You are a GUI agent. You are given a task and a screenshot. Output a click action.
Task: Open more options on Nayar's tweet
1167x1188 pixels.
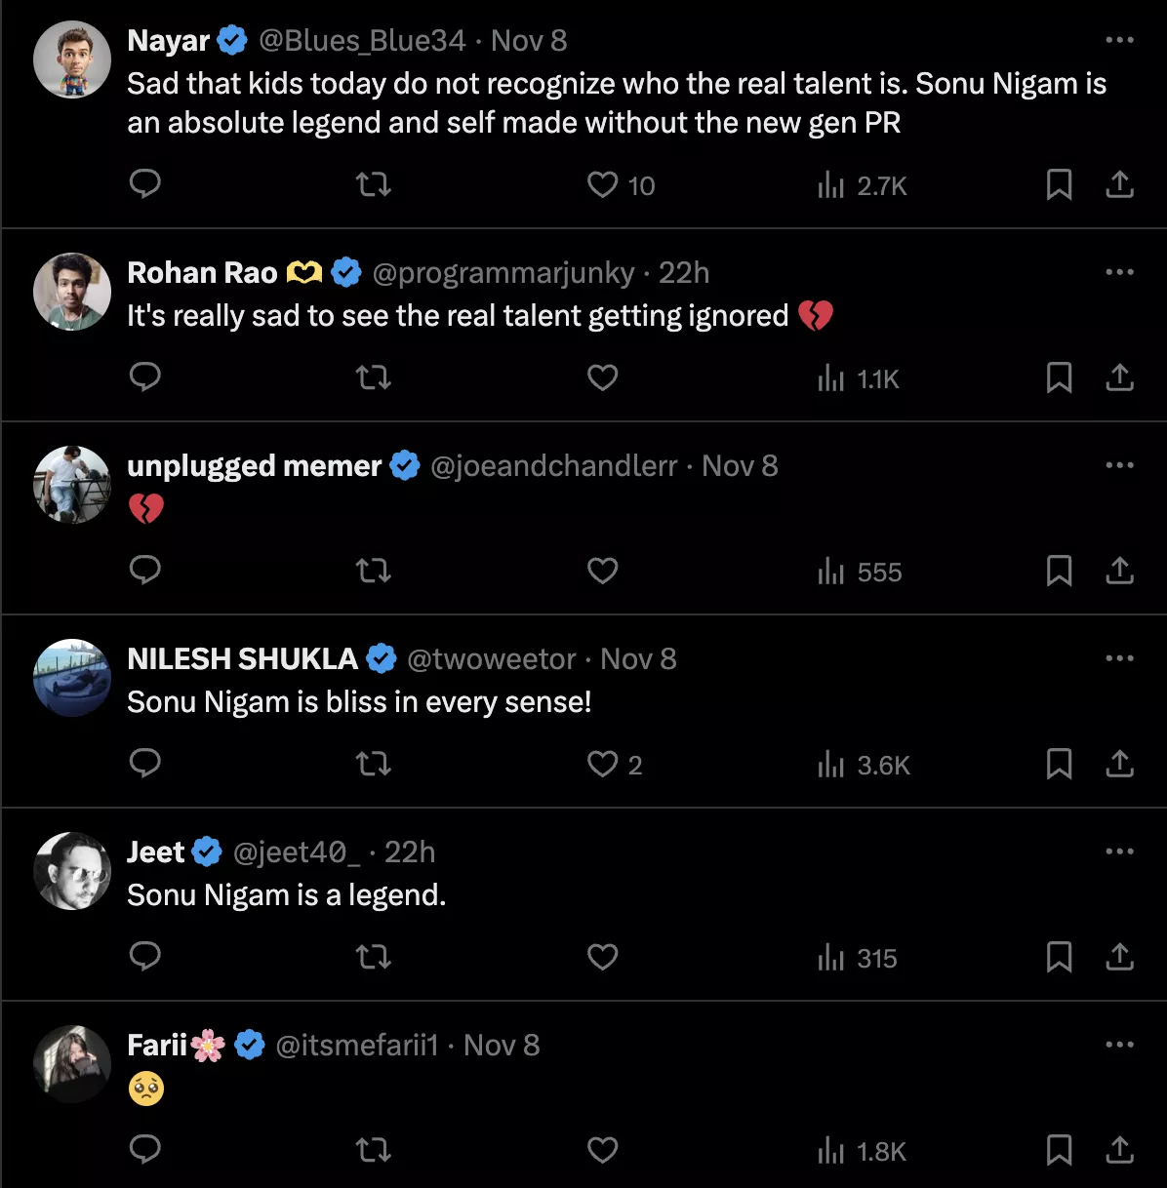[1119, 40]
